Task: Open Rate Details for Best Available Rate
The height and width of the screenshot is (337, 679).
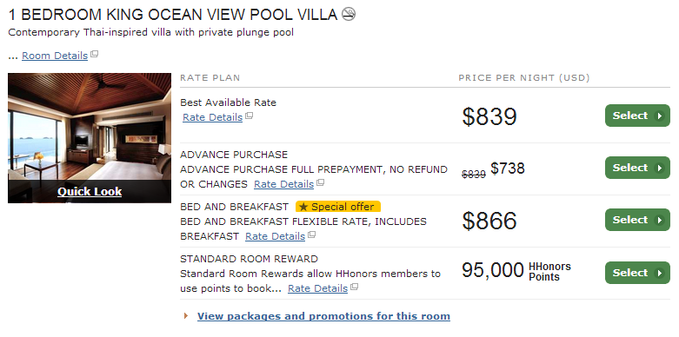Action: tap(213, 117)
